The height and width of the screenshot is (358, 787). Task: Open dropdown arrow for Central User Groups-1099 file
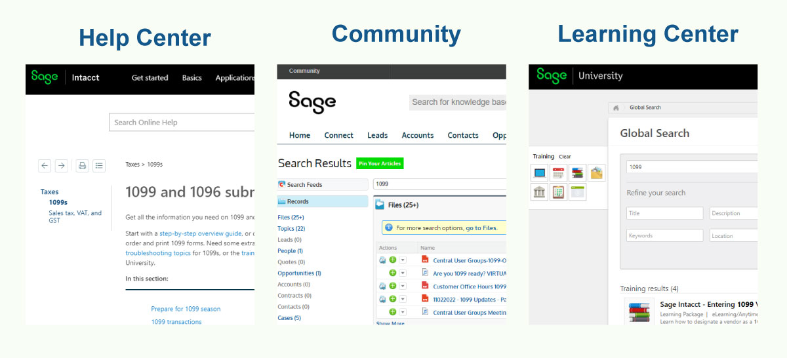pyautogui.click(x=403, y=260)
